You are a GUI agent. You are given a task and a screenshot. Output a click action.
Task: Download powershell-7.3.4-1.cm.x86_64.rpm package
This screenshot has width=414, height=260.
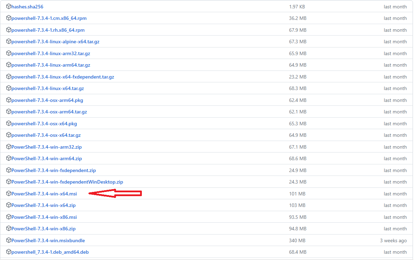[x=49, y=18]
